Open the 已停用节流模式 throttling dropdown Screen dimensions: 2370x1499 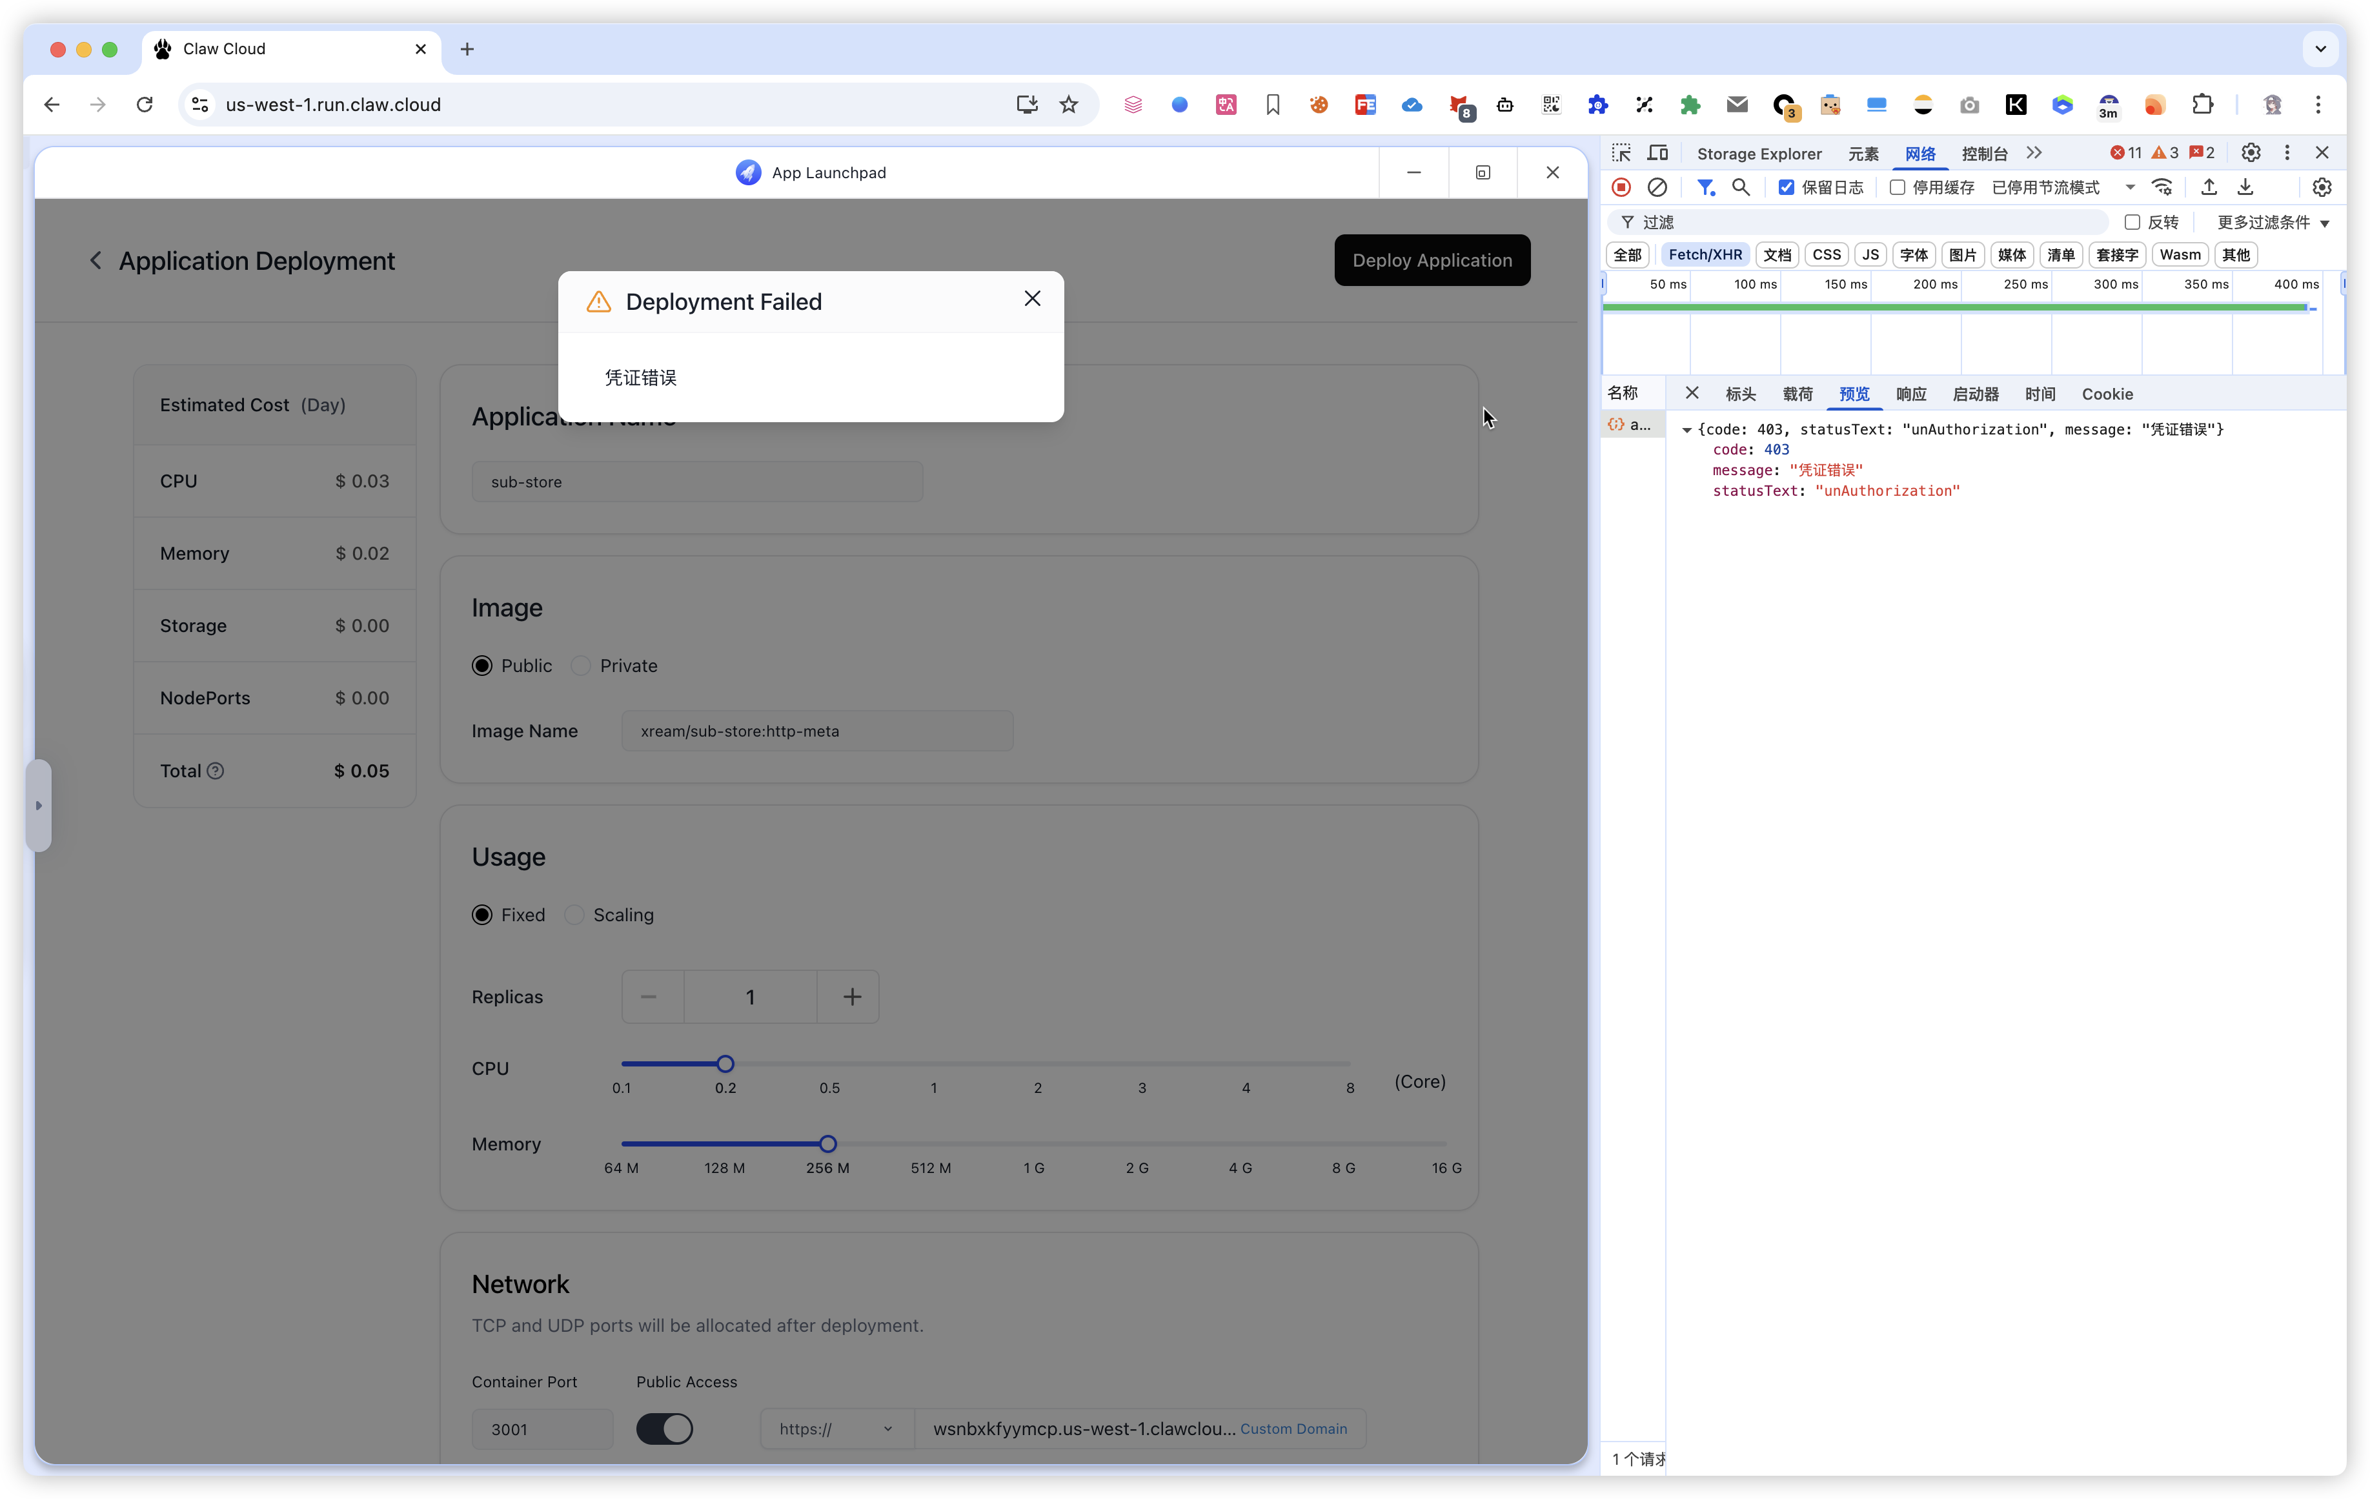(2063, 187)
